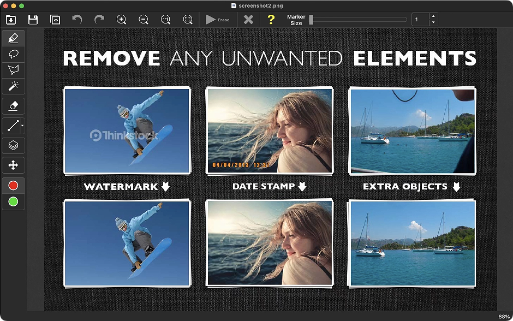Image resolution: width=513 pixels, height=321 pixels.
Task: Click the cleaned harbor photo below Extra Objects
Action: coord(412,243)
